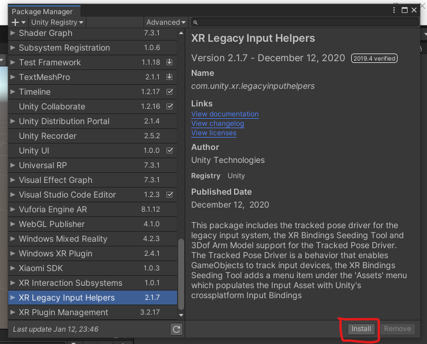Expand the Timeline package entry
The width and height of the screenshot is (427, 344).
pyautogui.click(x=12, y=92)
